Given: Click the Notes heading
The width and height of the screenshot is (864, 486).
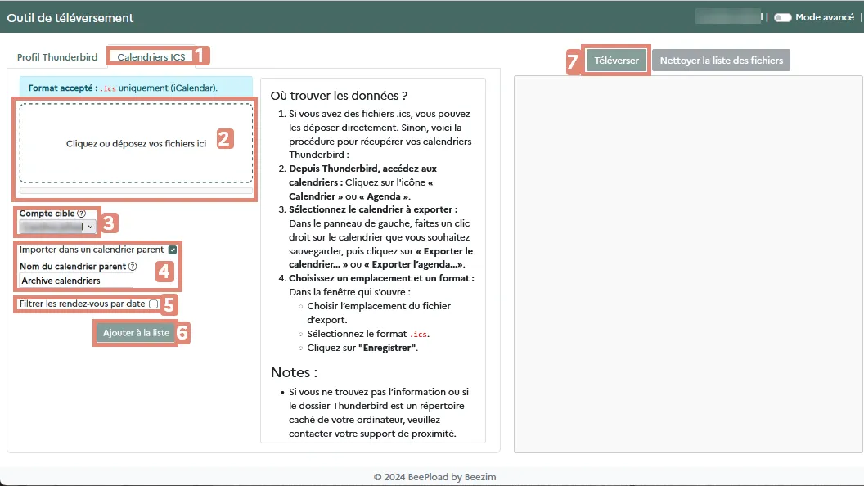Looking at the screenshot, I should coord(294,372).
